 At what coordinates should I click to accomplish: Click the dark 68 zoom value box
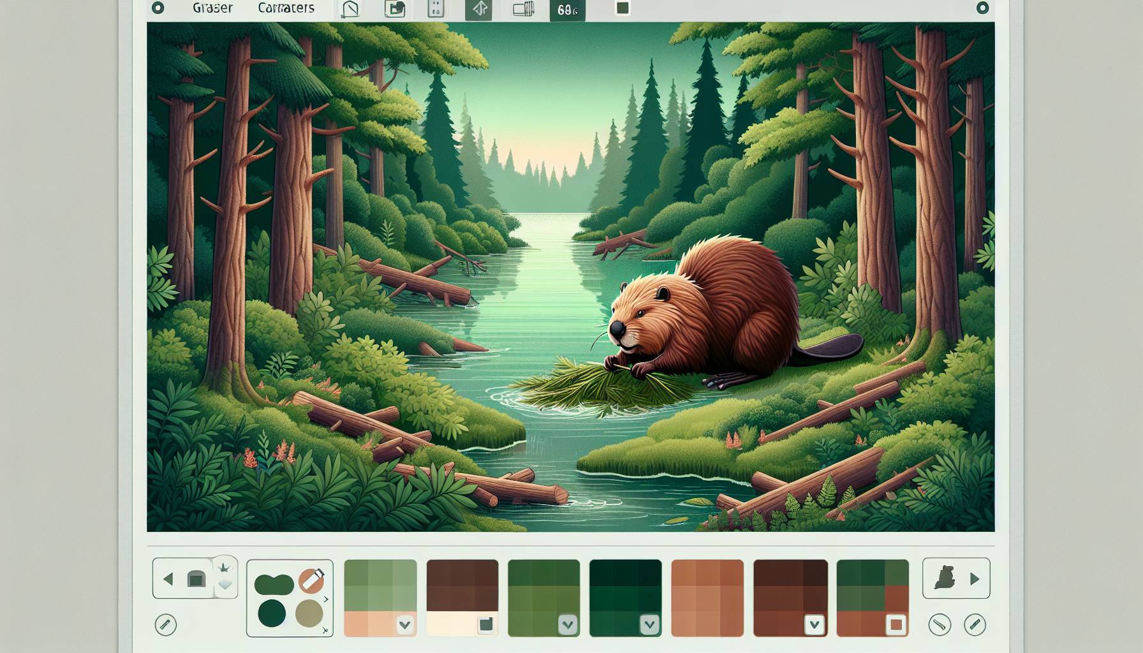point(567,10)
